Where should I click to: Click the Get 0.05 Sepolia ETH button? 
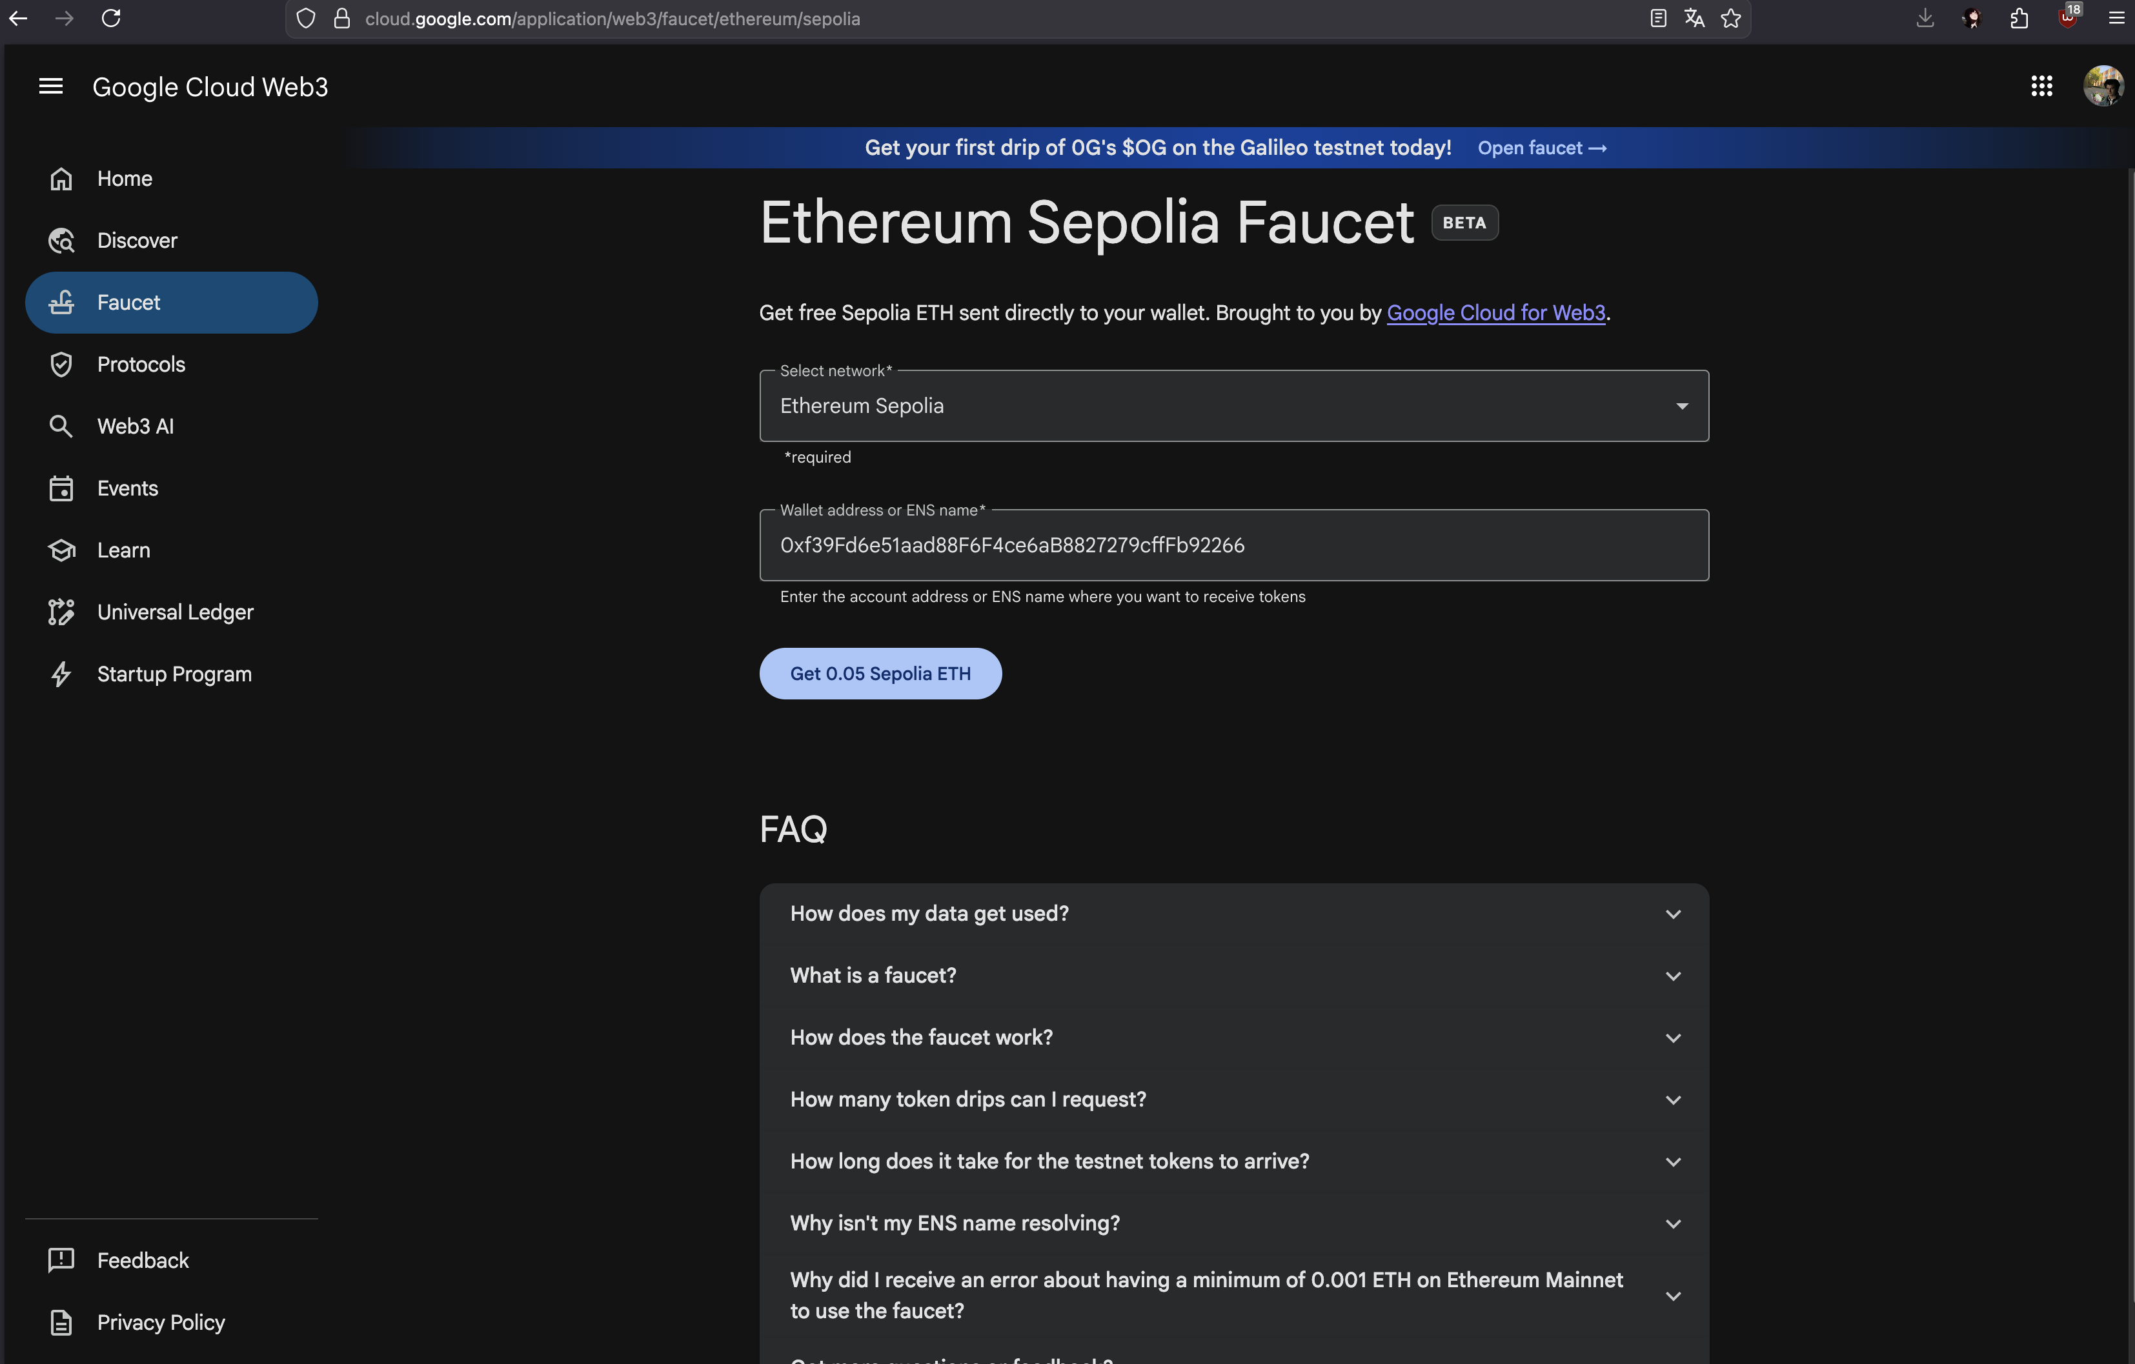pyautogui.click(x=880, y=674)
